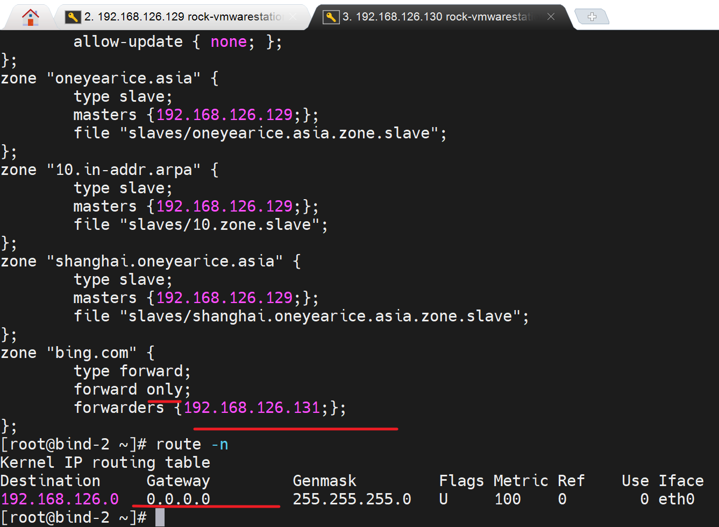Screen dimensions: 719x527
Task: Open a new session tab with plus button
Action: [x=592, y=17]
